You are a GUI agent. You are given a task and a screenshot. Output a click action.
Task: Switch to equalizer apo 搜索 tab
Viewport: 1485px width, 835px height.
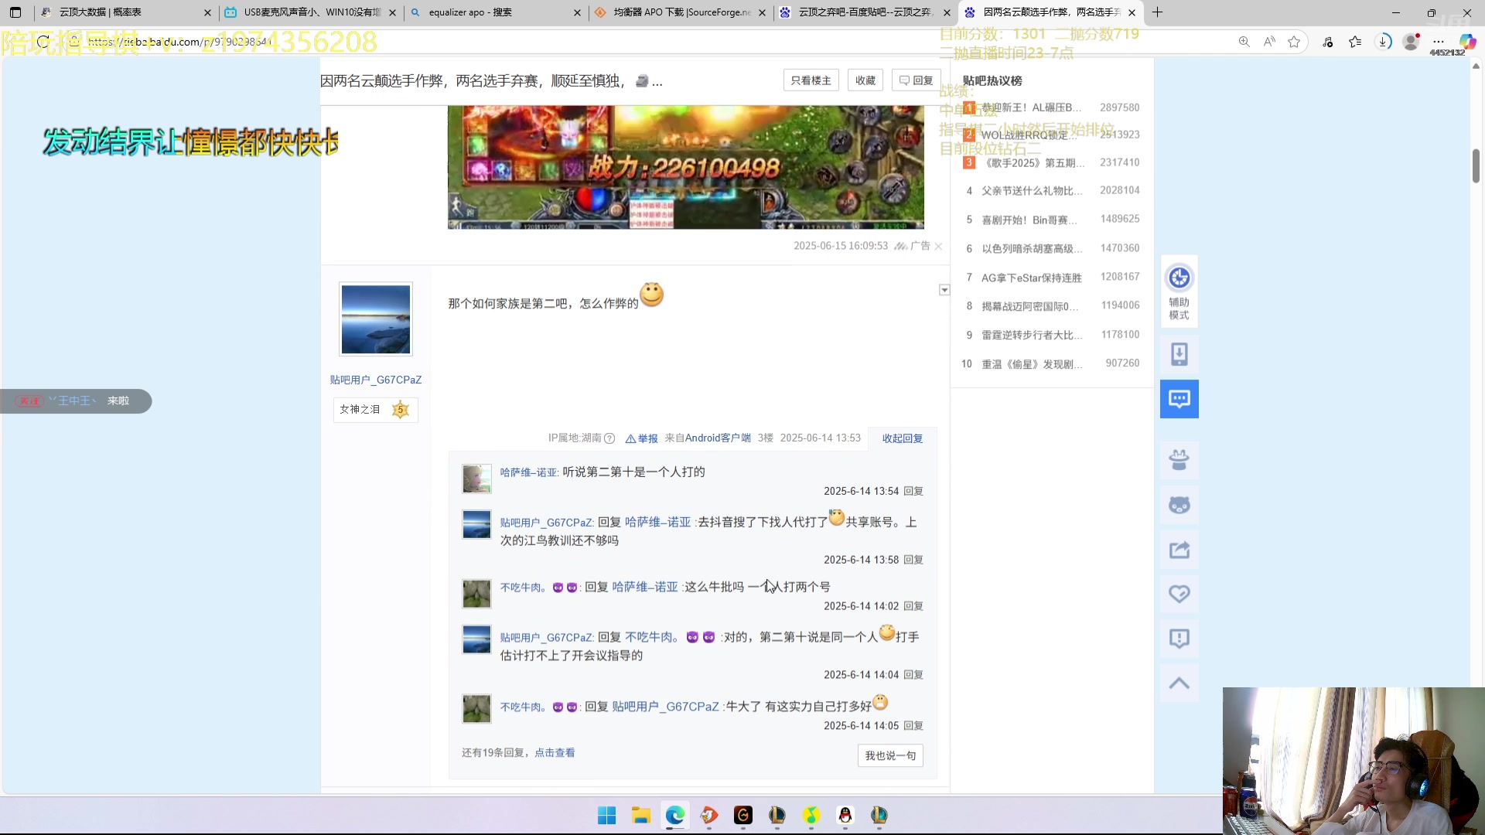pyautogui.click(x=495, y=12)
